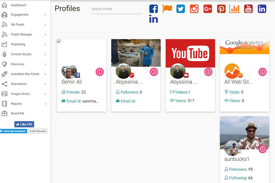
Task: Expand the Content Studio chevron
Action: (x=46, y=54)
